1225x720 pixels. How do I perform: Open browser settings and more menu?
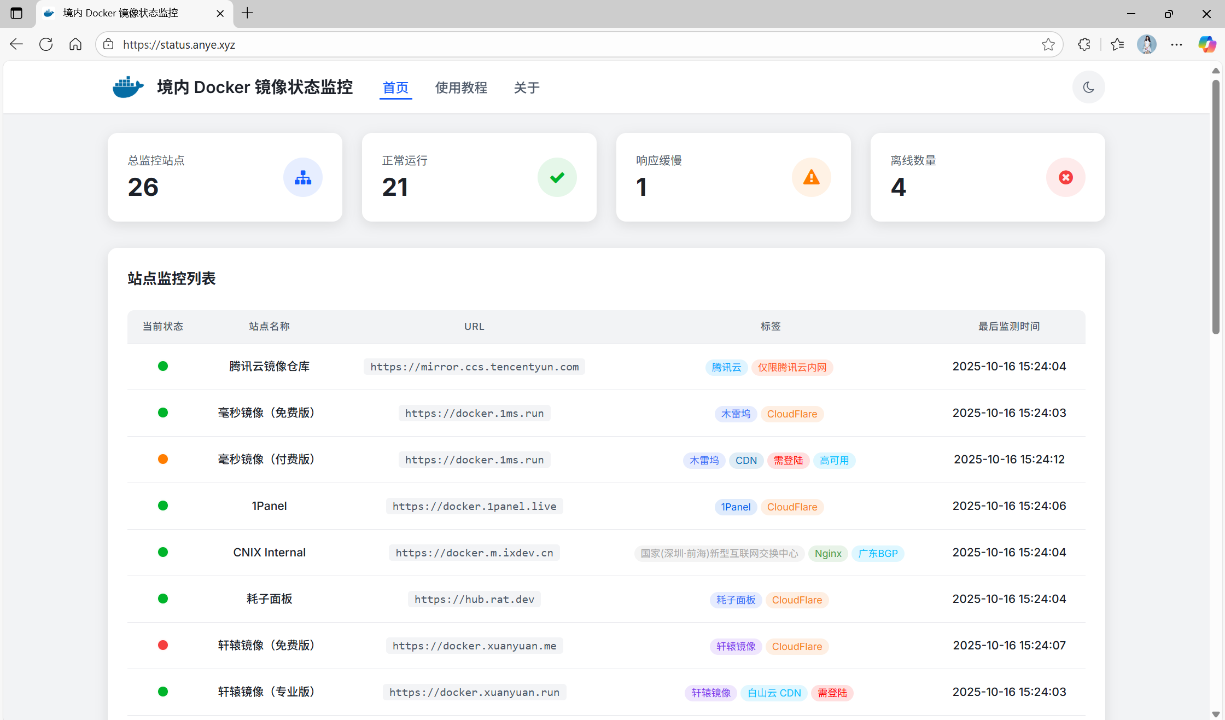coord(1176,44)
